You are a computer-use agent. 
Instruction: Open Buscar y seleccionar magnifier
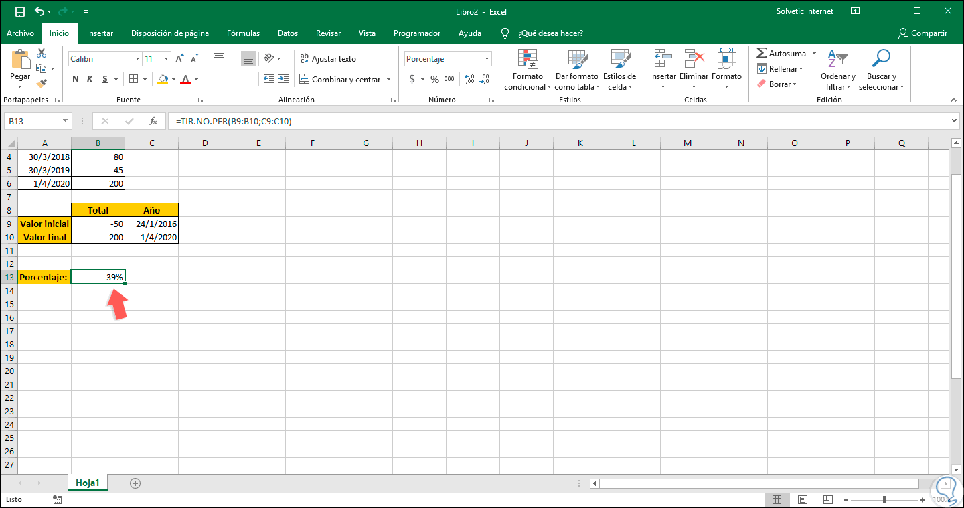coord(881,70)
